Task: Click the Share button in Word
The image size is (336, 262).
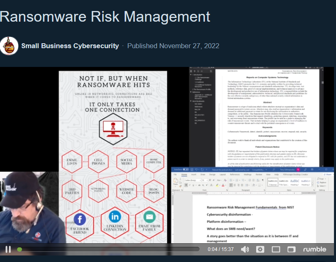Action: point(327,174)
